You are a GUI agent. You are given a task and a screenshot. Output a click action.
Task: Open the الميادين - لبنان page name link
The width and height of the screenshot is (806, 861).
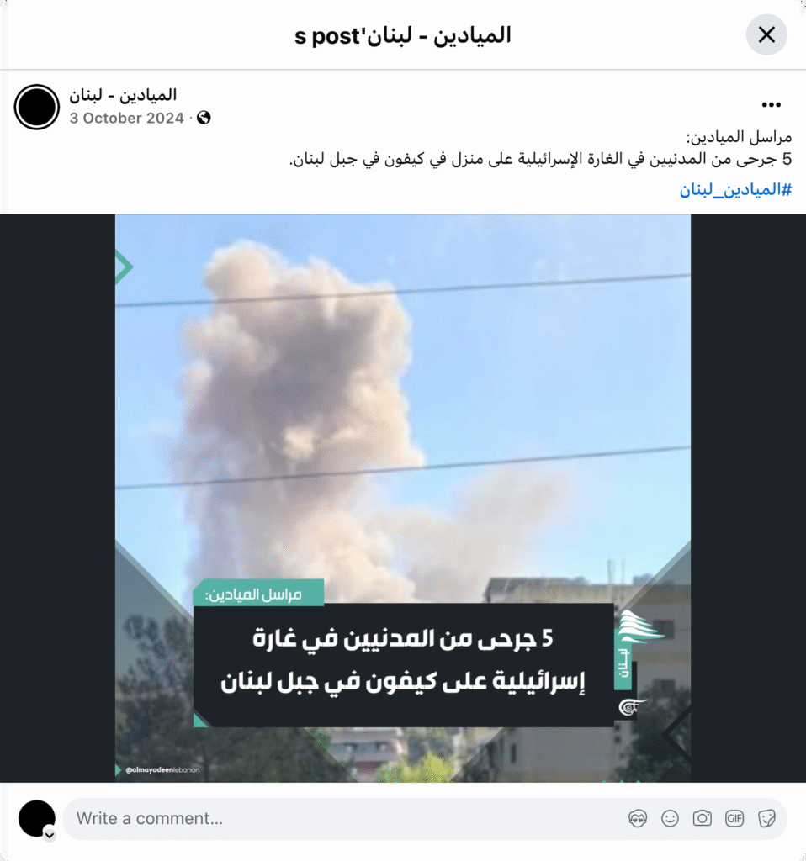tap(123, 95)
